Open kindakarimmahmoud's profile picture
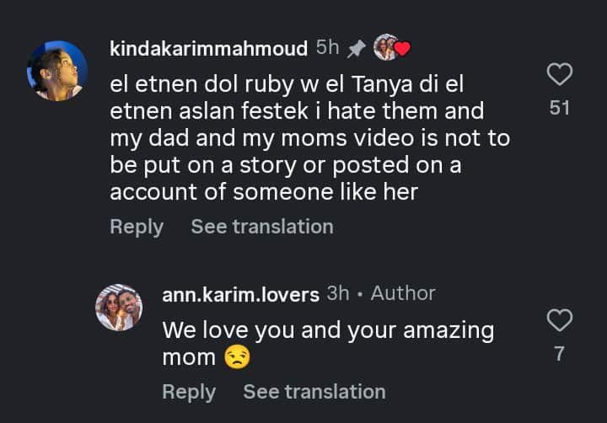This screenshot has width=607, height=423. [x=57, y=71]
